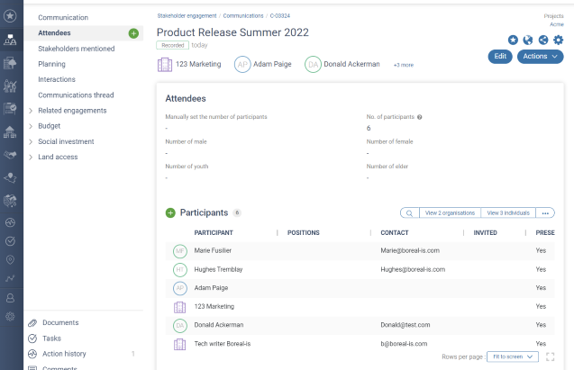574x370 pixels.
Task: Open the settings gear in left sidebar
Action: [11, 316]
